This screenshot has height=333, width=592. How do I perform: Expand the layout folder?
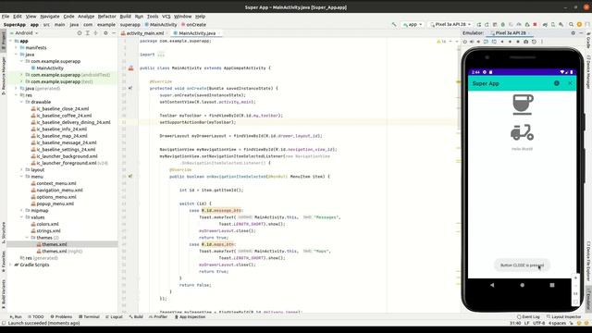[22, 170]
